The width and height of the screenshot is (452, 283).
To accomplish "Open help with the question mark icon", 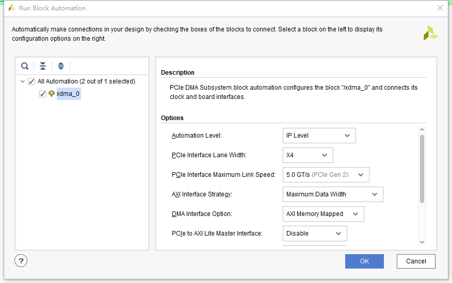I will [21, 261].
